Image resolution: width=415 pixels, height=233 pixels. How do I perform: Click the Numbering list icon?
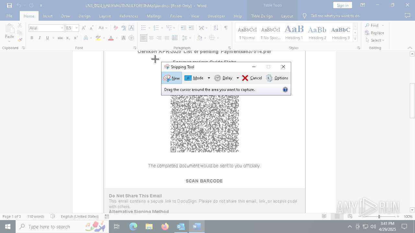[x=156, y=28]
